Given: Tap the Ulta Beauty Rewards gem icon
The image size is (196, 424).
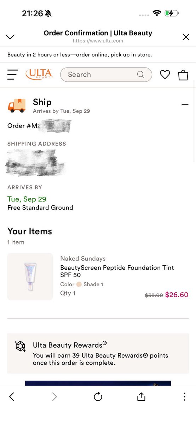Looking at the screenshot, I should 20,346.
